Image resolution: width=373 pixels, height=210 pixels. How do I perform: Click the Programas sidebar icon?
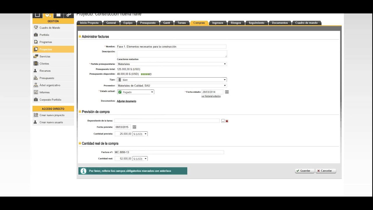(x=36, y=42)
